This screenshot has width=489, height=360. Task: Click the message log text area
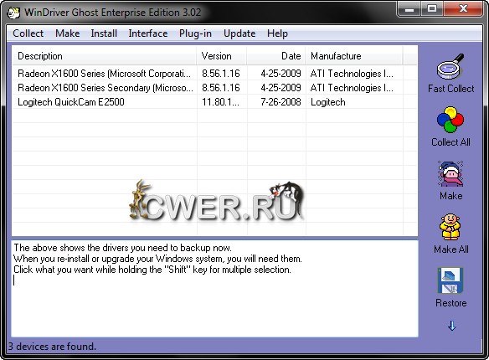[x=214, y=289]
